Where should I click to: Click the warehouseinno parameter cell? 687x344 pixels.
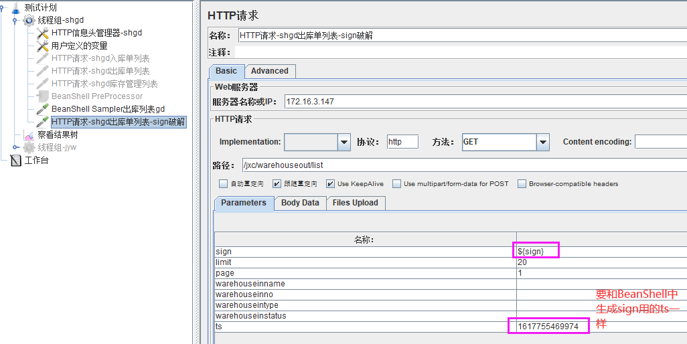[366, 294]
